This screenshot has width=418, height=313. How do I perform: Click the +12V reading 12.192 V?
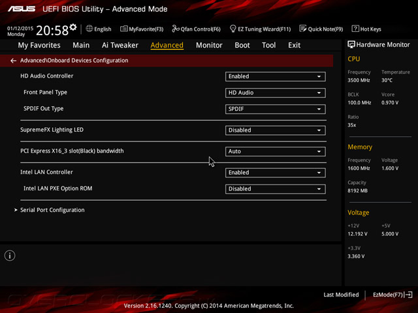357,234
